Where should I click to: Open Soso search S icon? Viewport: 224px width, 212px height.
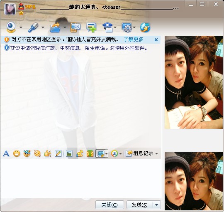pos(114,154)
